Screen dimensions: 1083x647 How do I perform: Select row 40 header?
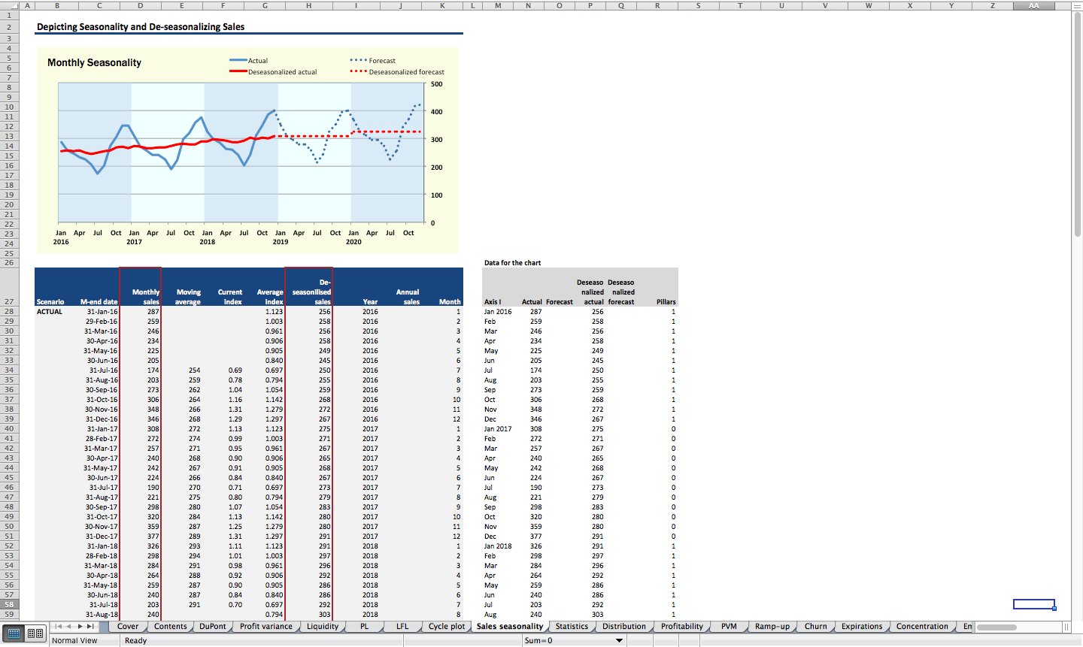pyautogui.click(x=9, y=428)
